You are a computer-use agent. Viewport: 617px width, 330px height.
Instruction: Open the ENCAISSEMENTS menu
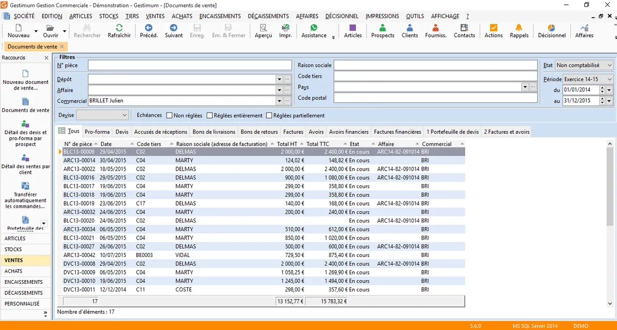220,16
